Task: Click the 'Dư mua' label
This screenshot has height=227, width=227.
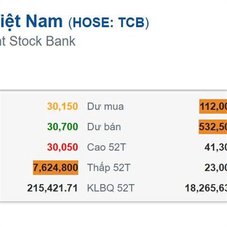Action: (105, 106)
